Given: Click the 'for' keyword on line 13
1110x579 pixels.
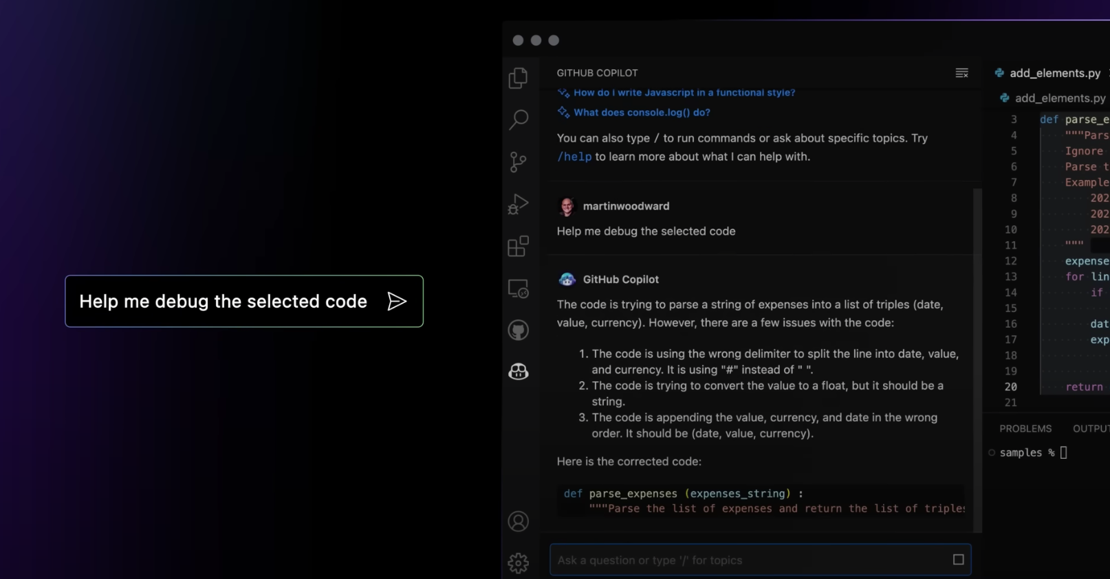Looking at the screenshot, I should coord(1074,277).
